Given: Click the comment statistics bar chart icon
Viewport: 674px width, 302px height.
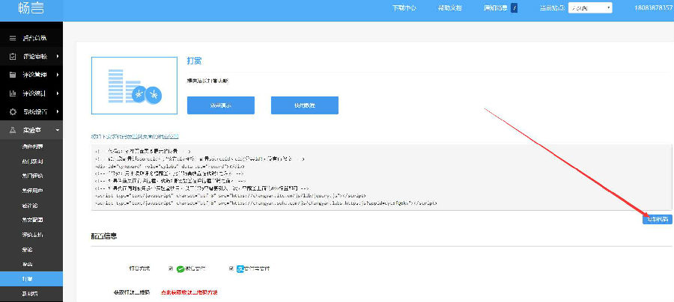Looking at the screenshot, I should [13, 93].
